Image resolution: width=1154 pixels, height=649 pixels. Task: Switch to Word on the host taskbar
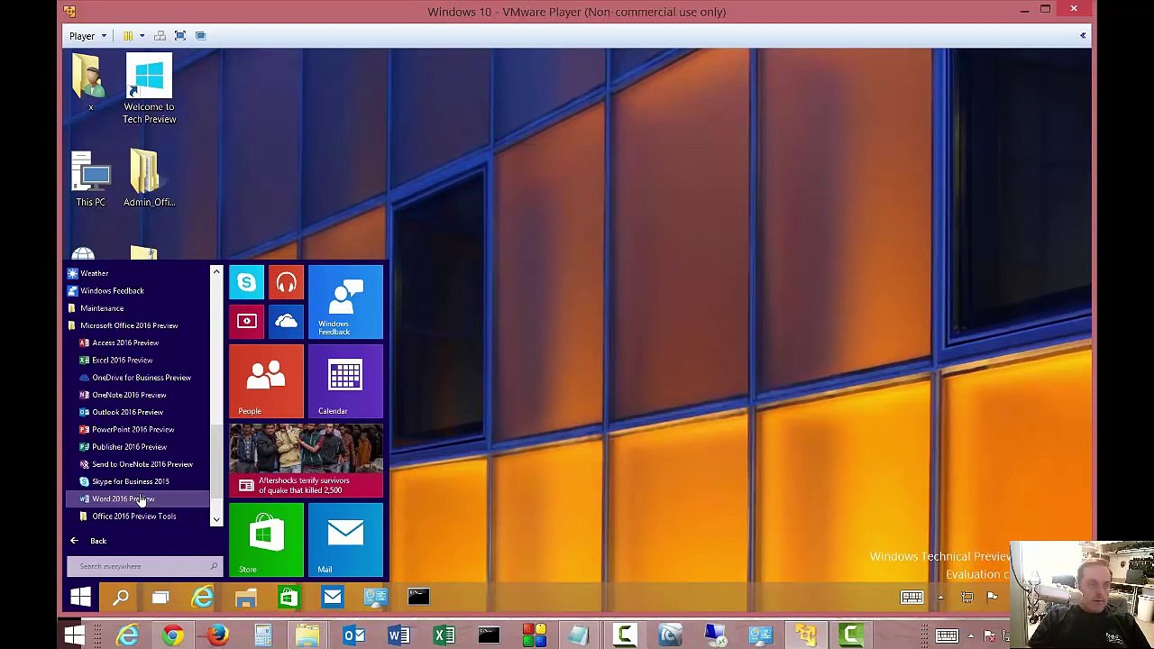pyautogui.click(x=398, y=635)
